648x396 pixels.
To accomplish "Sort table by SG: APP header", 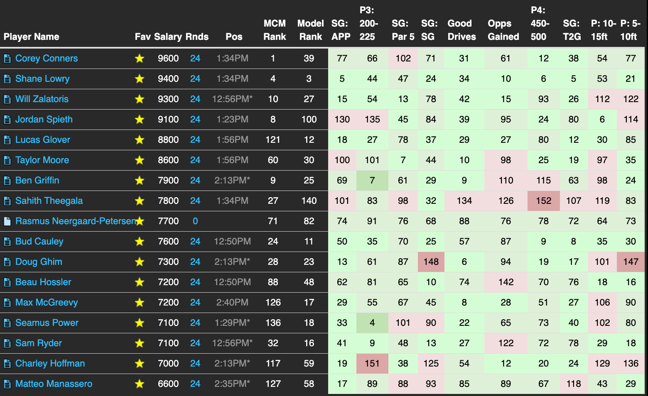I will (x=341, y=30).
